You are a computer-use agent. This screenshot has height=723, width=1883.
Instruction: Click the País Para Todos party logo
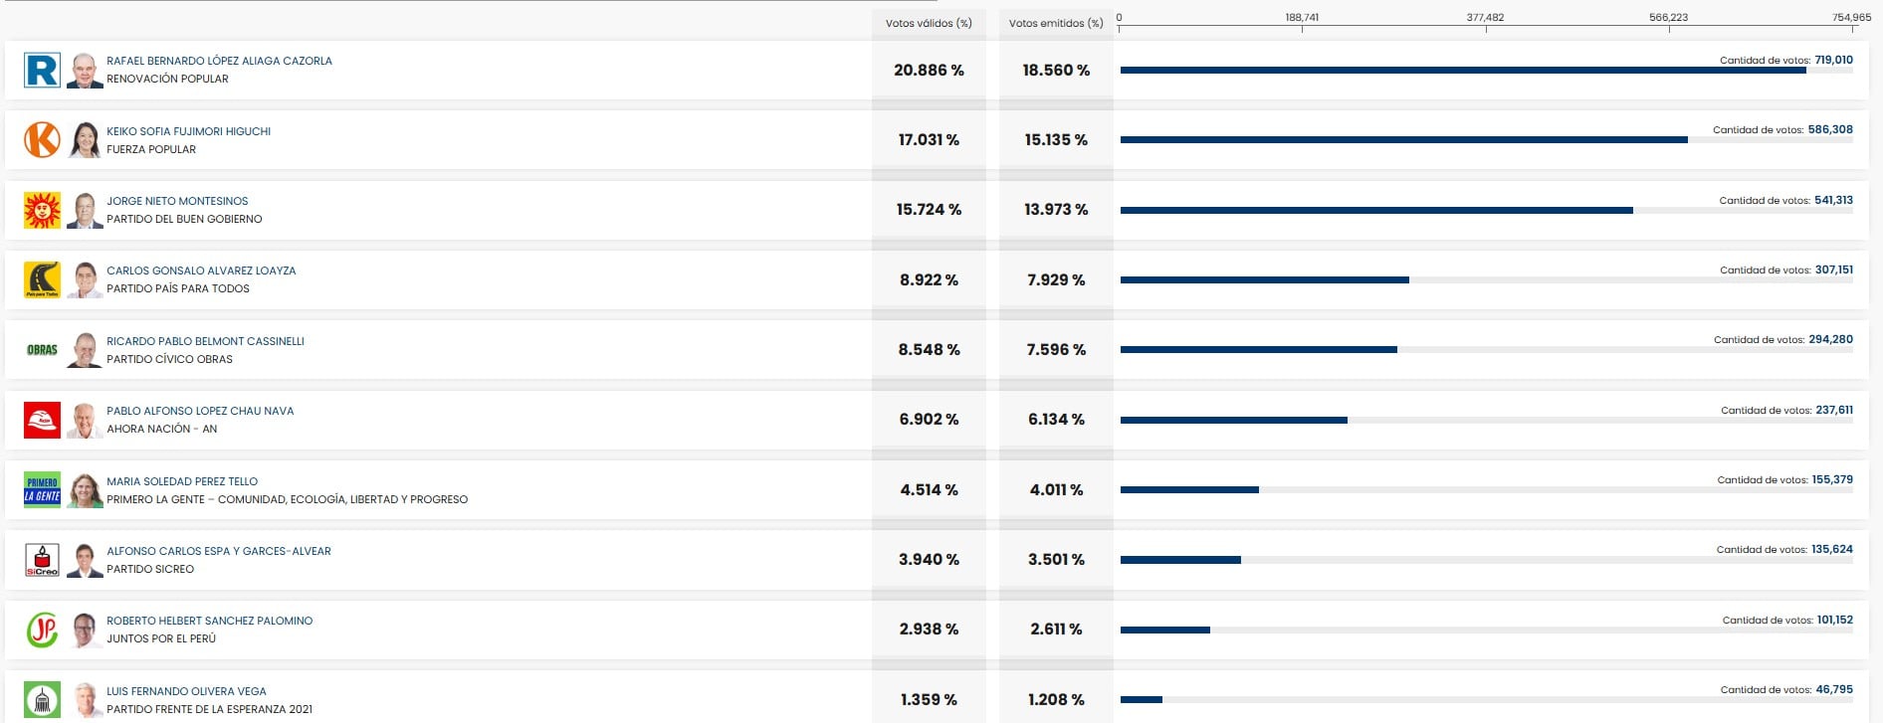click(42, 280)
